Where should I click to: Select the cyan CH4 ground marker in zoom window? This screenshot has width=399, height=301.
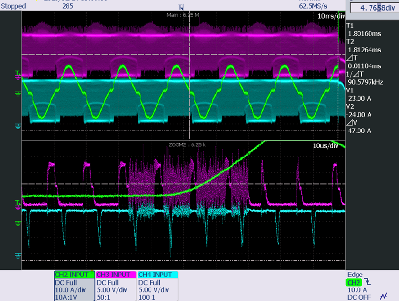click(18, 256)
